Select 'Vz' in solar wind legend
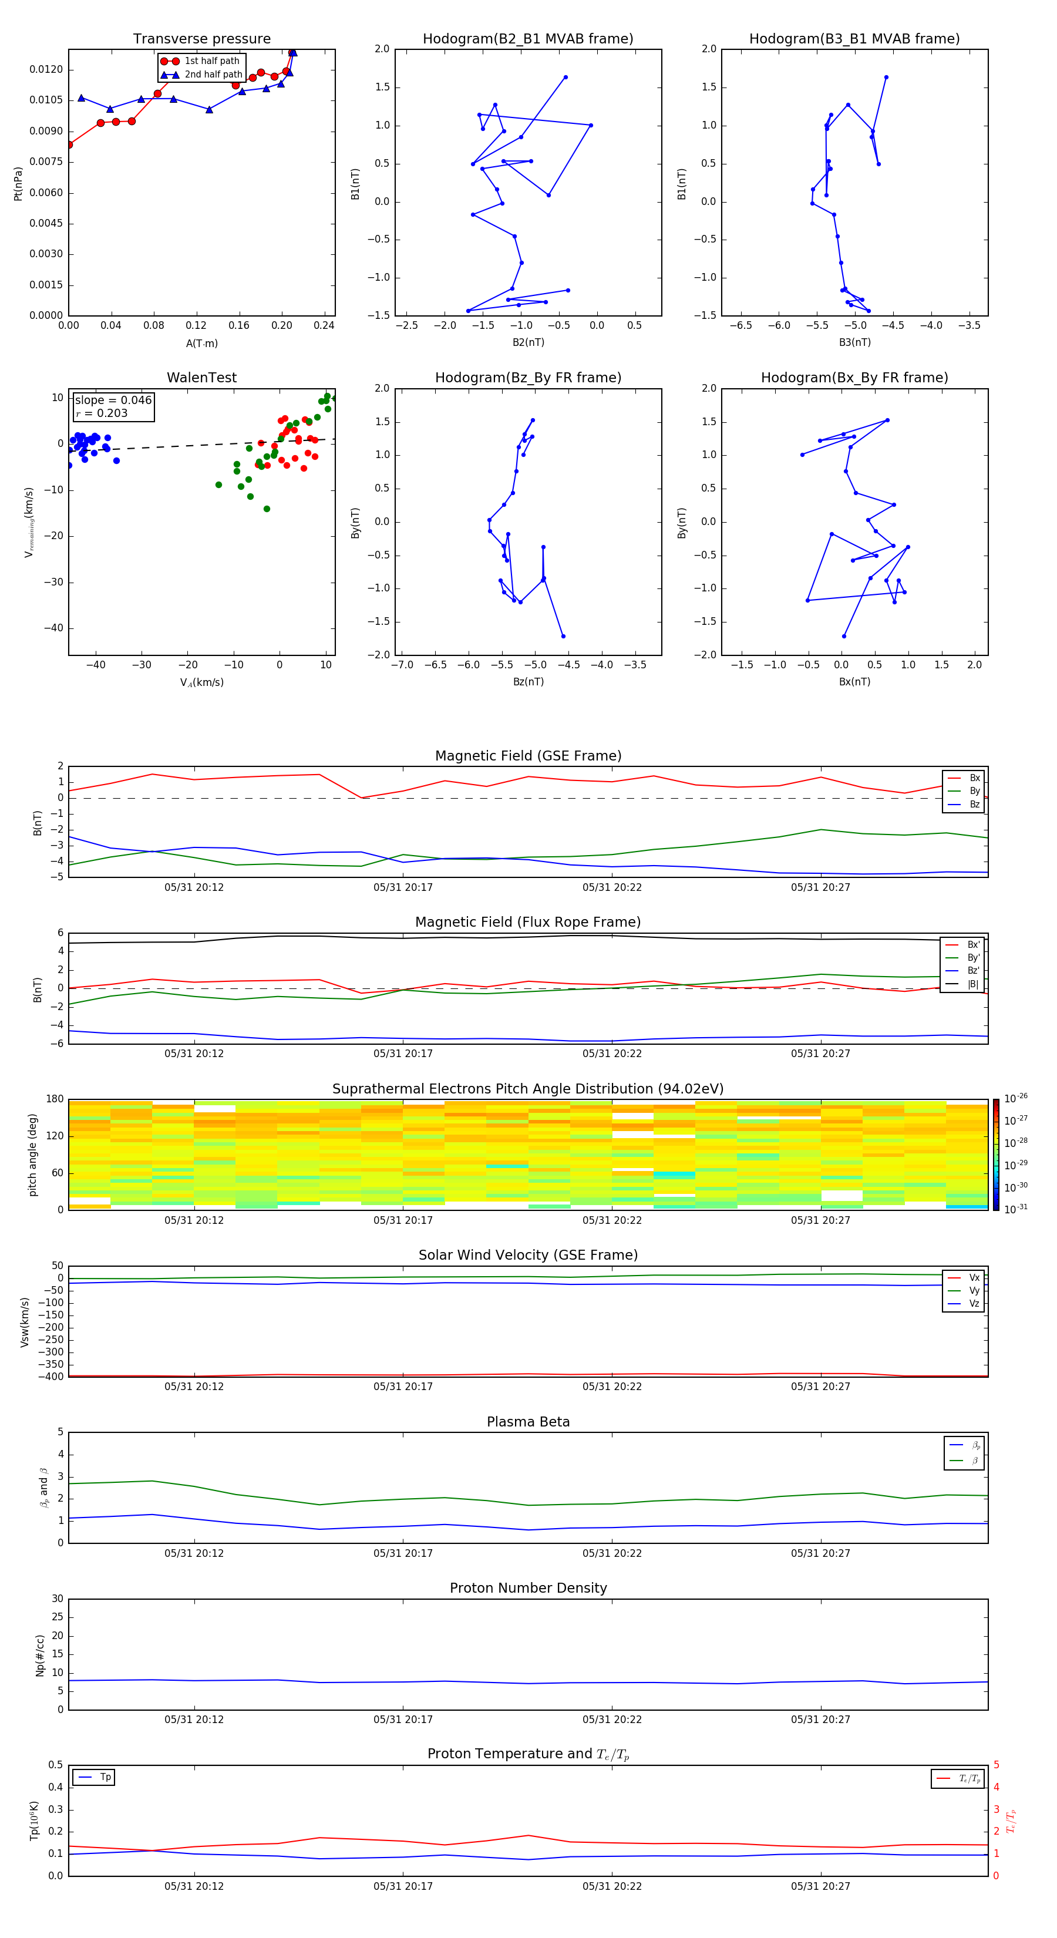 point(964,1304)
